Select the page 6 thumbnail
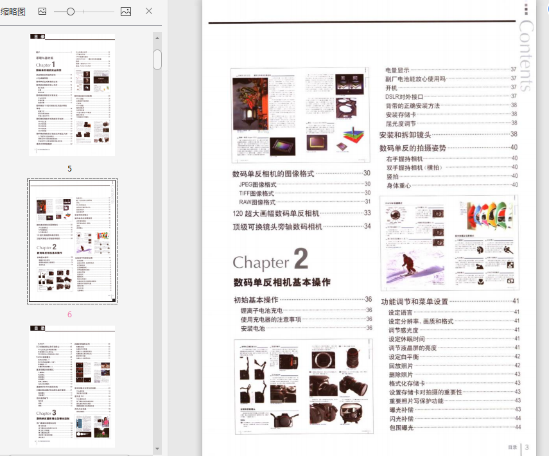 click(x=72, y=241)
